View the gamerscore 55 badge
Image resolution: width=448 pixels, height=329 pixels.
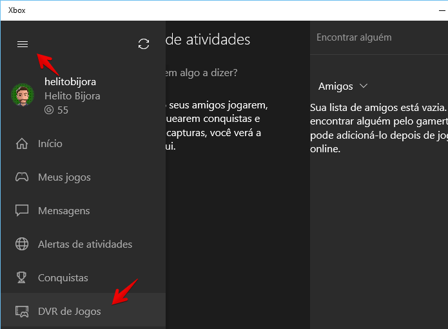coord(56,110)
